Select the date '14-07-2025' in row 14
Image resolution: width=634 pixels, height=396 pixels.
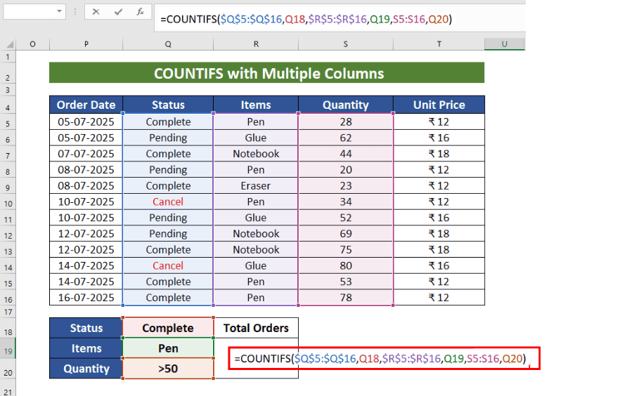(x=86, y=265)
